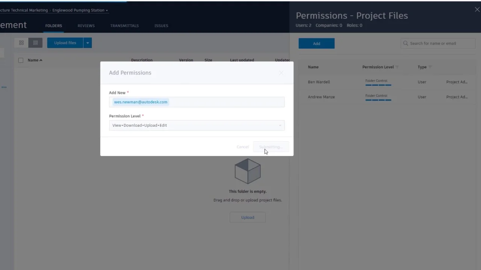Select the wes.newman@autodesk.com email chip
Viewport: 481px width, 270px height.
coord(141,102)
